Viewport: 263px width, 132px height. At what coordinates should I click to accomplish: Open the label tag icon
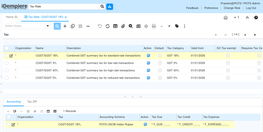tap(177, 26)
